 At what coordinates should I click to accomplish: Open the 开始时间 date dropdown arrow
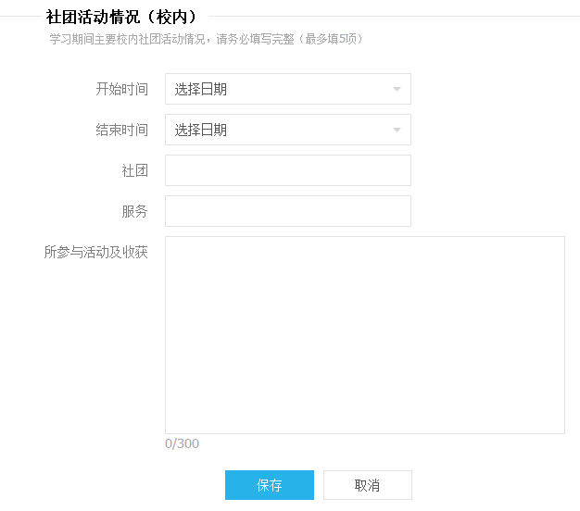click(x=397, y=89)
